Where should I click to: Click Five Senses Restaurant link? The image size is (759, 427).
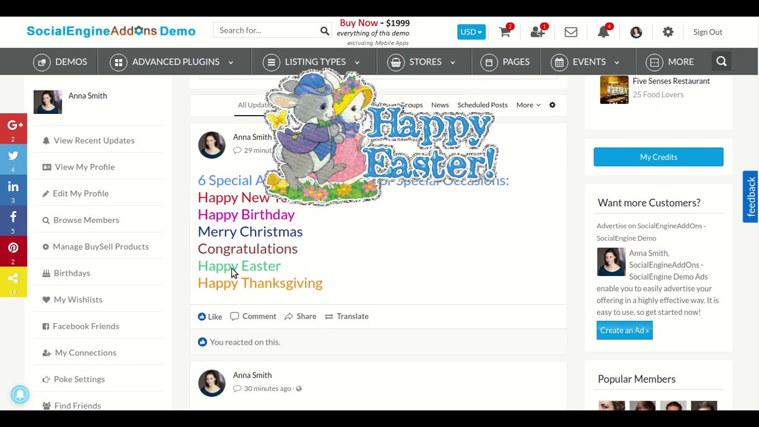click(671, 81)
